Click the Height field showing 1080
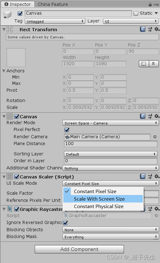Viewport: 160px width, 263px height. tap(110, 64)
